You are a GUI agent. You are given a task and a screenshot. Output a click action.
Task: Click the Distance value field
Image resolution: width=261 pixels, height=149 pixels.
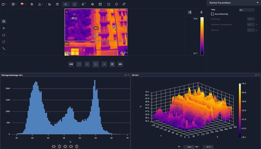pyautogui.click(x=251, y=30)
